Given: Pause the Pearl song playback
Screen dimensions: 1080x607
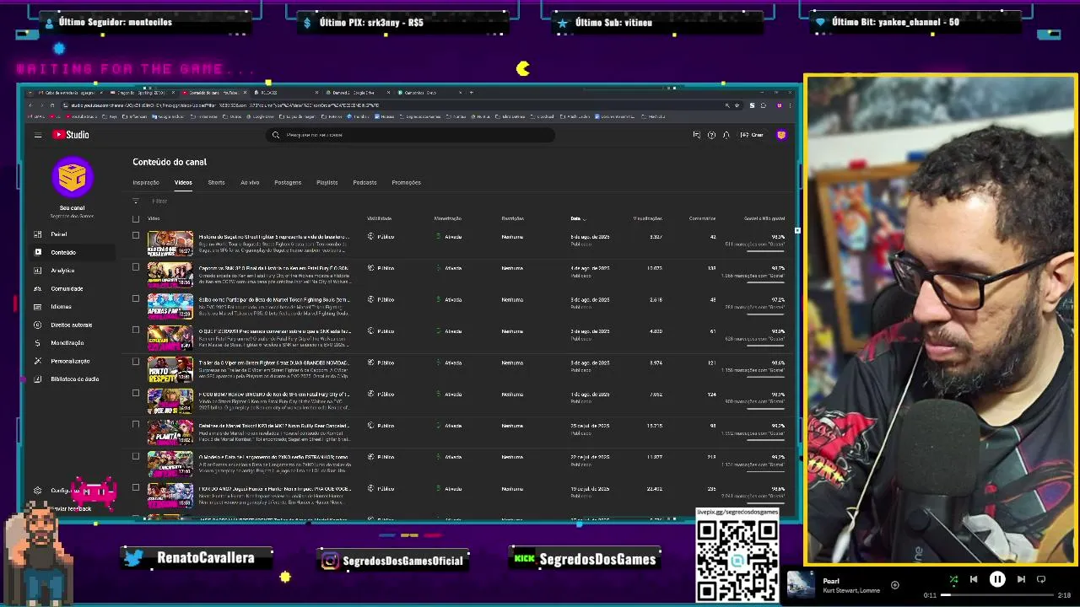Looking at the screenshot, I should click(x=997, y=579).
